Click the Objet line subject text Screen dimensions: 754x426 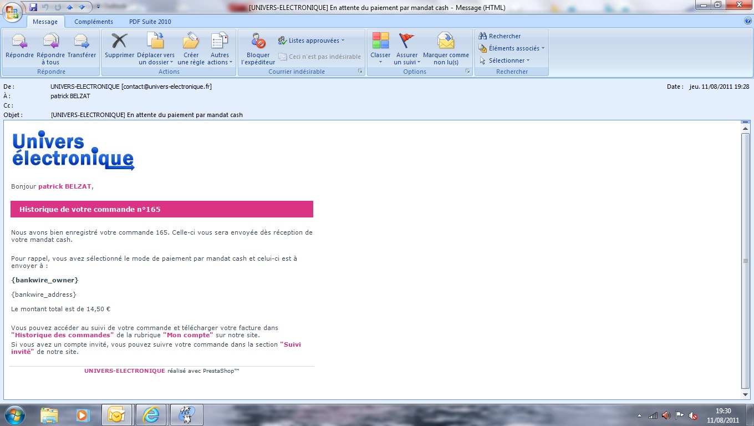147,115
